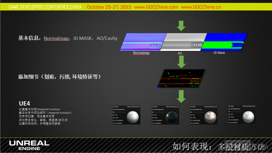Click the 如何表现 footer title text

click(192, 147)
